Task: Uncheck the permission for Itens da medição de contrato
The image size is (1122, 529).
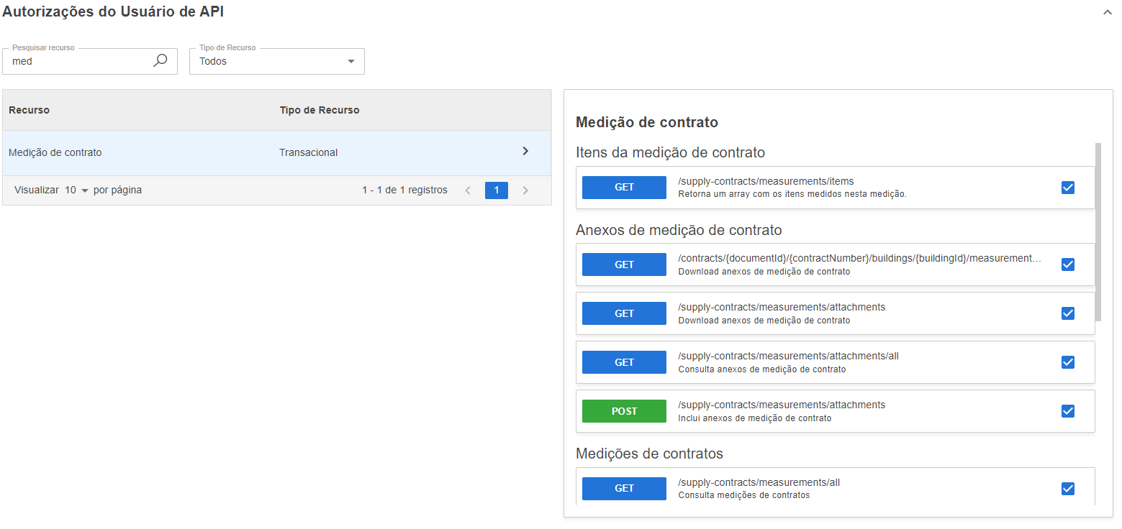Action: click(1067, 187)
